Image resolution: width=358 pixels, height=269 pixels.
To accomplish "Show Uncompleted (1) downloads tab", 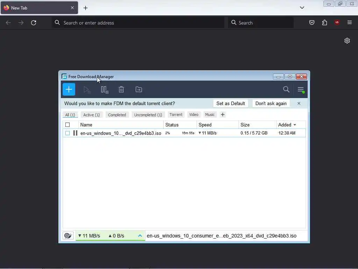I will coord(148,115).
